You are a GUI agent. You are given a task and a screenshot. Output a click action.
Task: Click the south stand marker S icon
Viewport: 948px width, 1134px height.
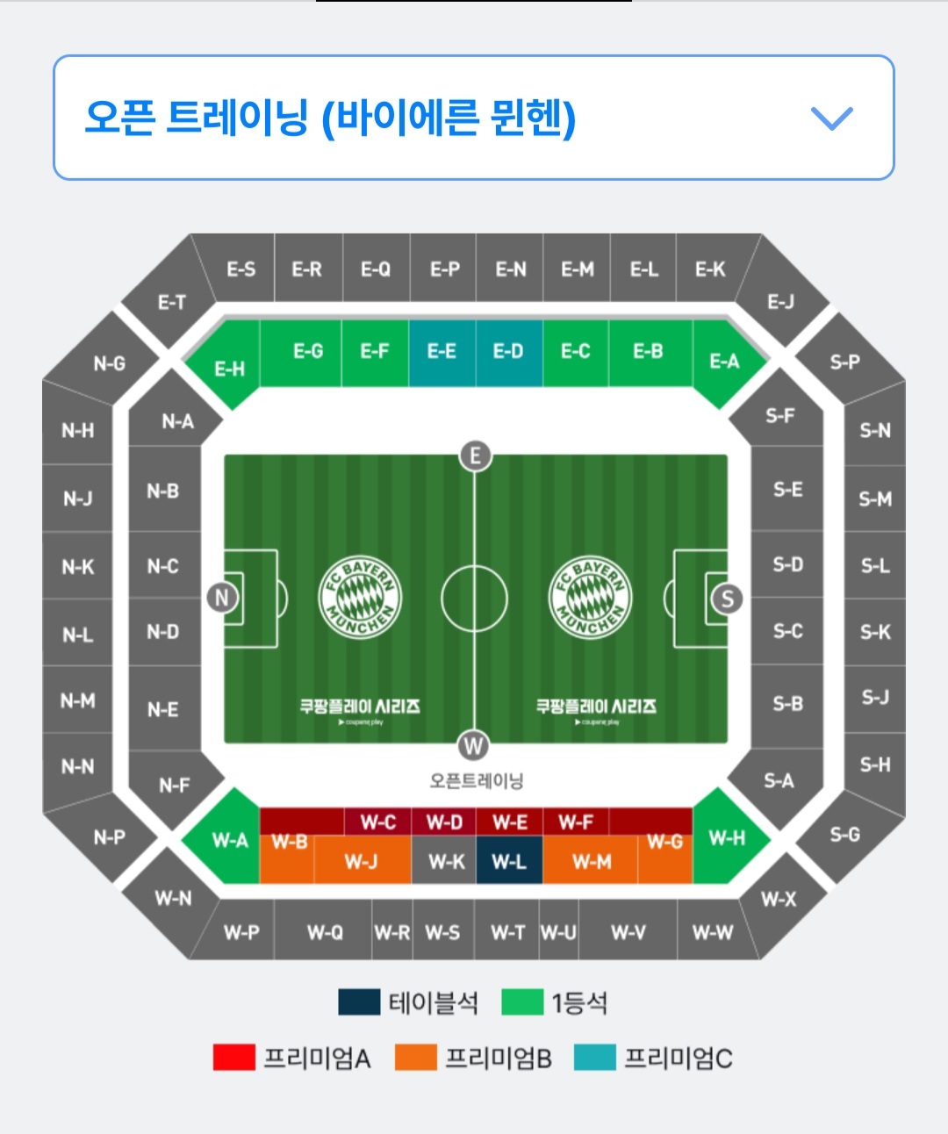(727, 597)
